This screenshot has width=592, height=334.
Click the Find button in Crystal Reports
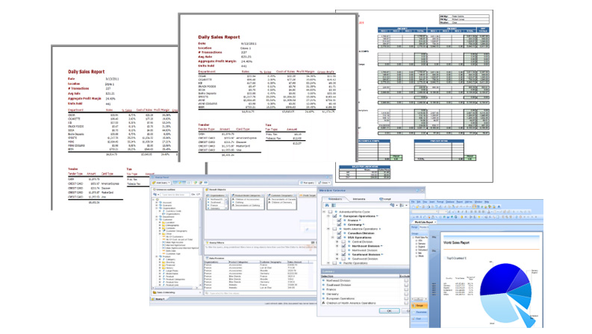click(x=419, y=318)
